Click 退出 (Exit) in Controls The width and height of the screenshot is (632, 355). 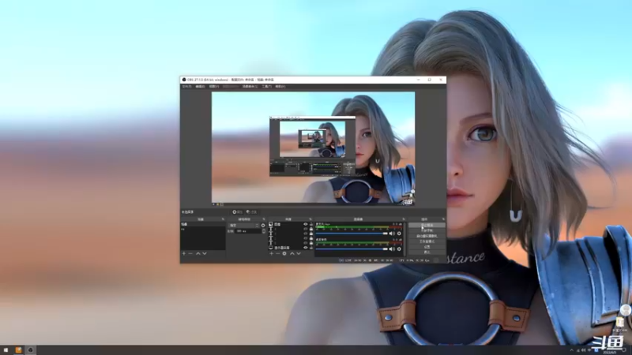pos(427,252)
